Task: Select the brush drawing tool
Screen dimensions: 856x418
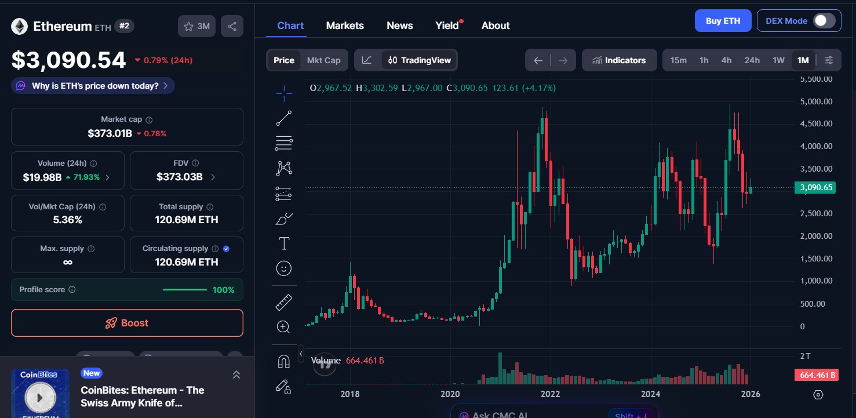Action: (x=283, y=219)
